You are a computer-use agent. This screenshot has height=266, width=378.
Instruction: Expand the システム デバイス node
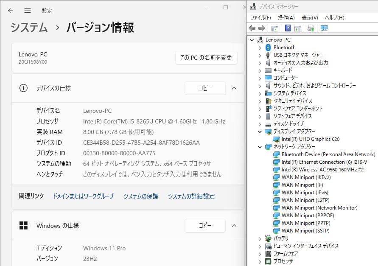[x=260, y=94]
